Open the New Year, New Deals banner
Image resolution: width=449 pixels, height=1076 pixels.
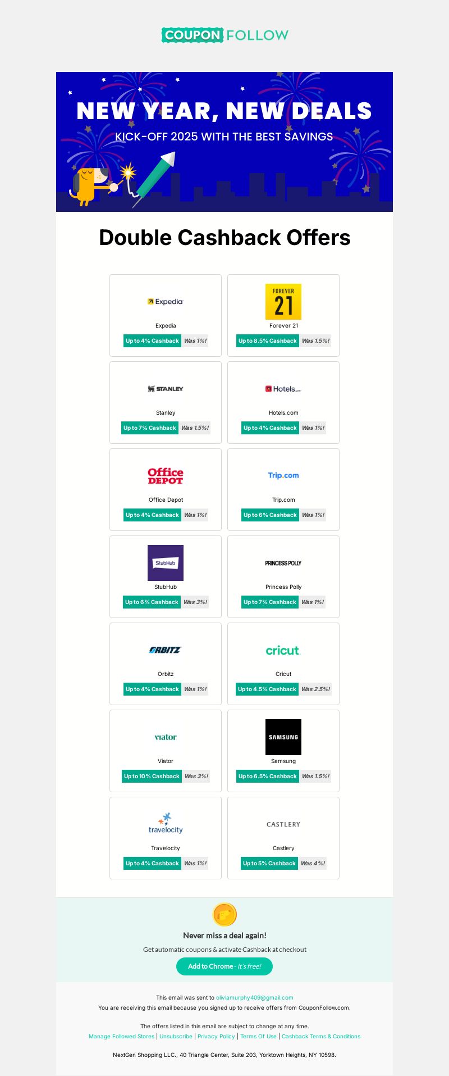point(224,142)
